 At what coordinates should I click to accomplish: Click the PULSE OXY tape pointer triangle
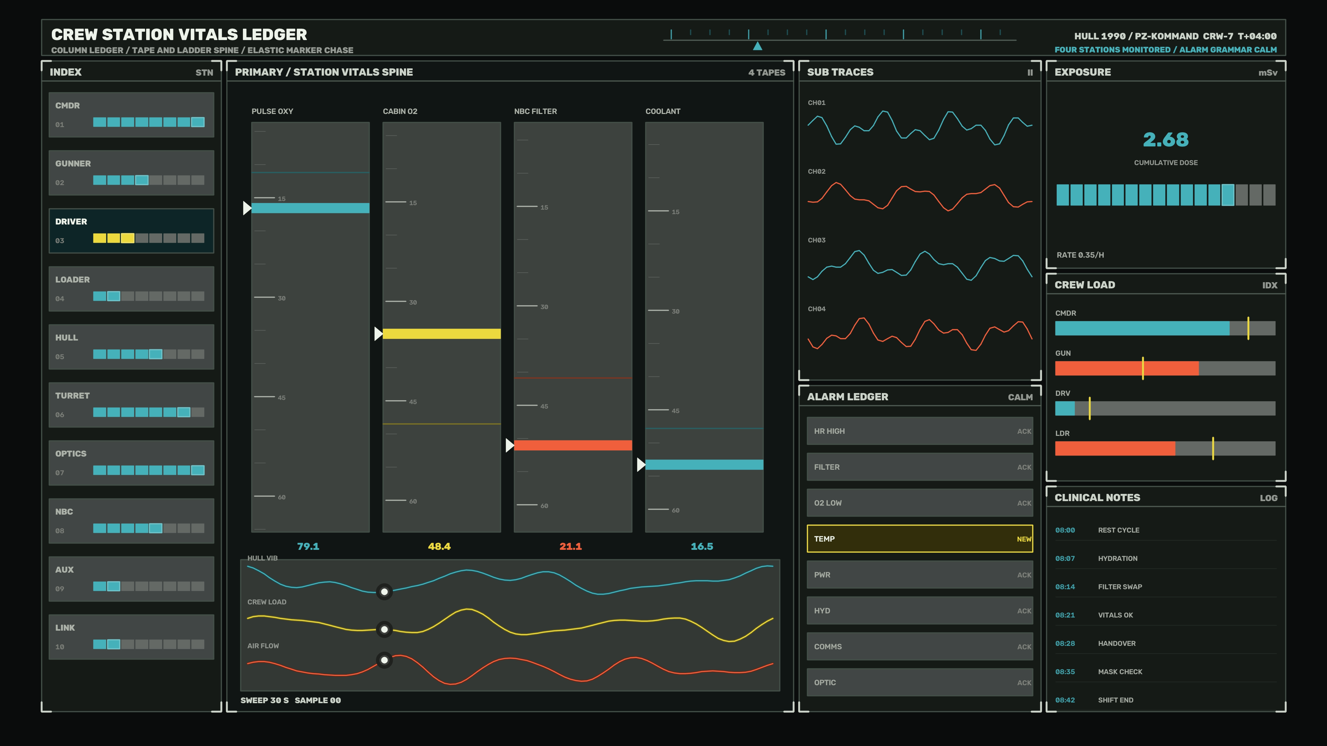coord(247,208)
